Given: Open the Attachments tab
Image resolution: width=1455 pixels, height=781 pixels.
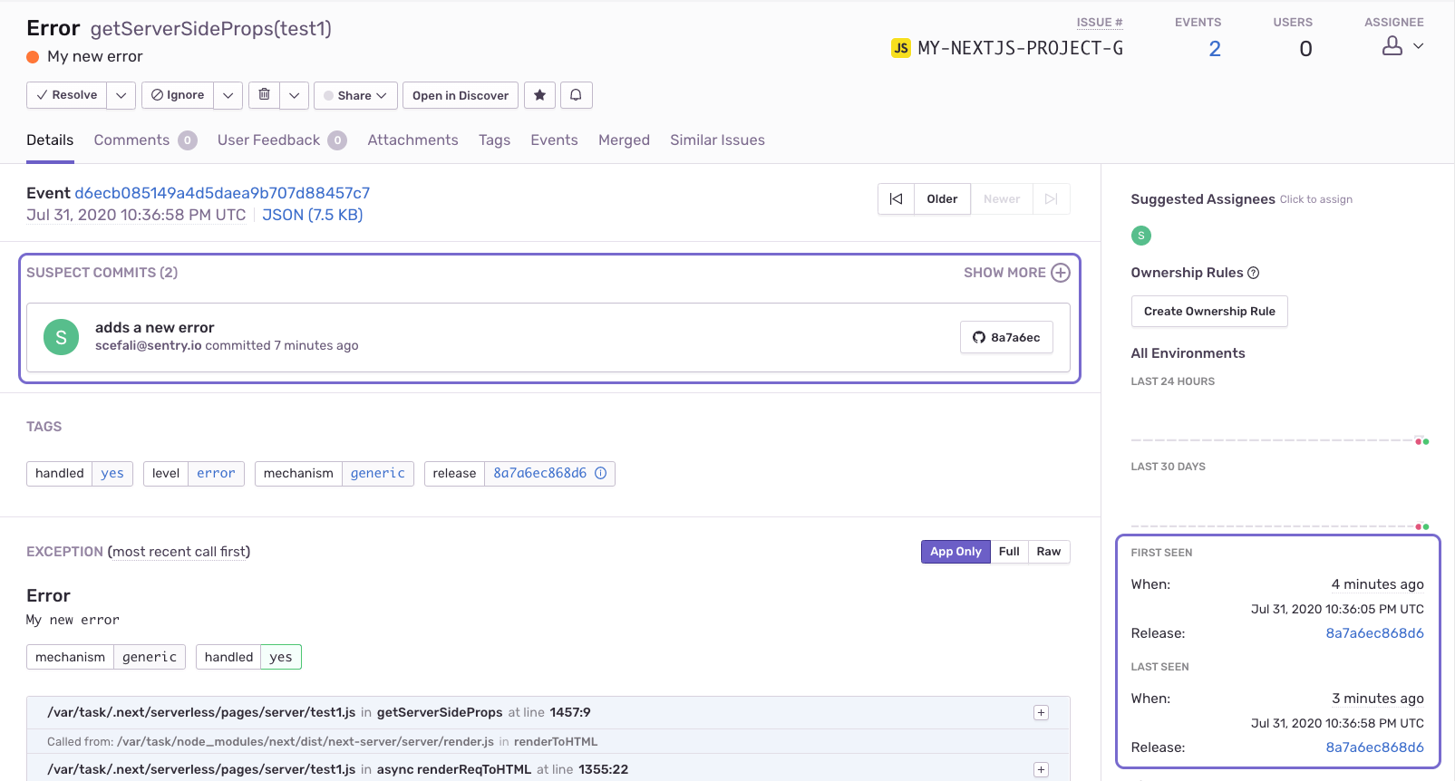Looking at the screenshot, I should pyautogui.click(x=412, y=140).
